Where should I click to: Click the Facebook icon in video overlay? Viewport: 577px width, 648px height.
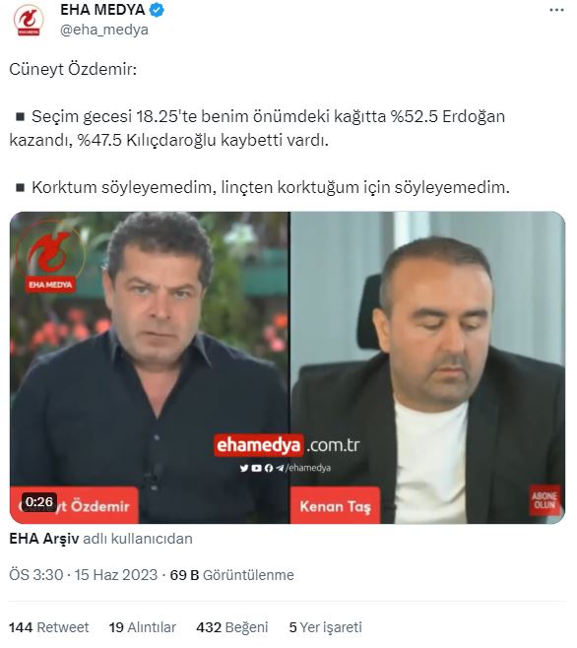[269, 468]
